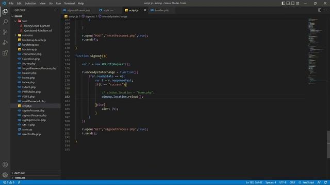Viewport: 330px width, 185px height.
Task: Click the feedback icon in status bar
Action: pos(319,182)
